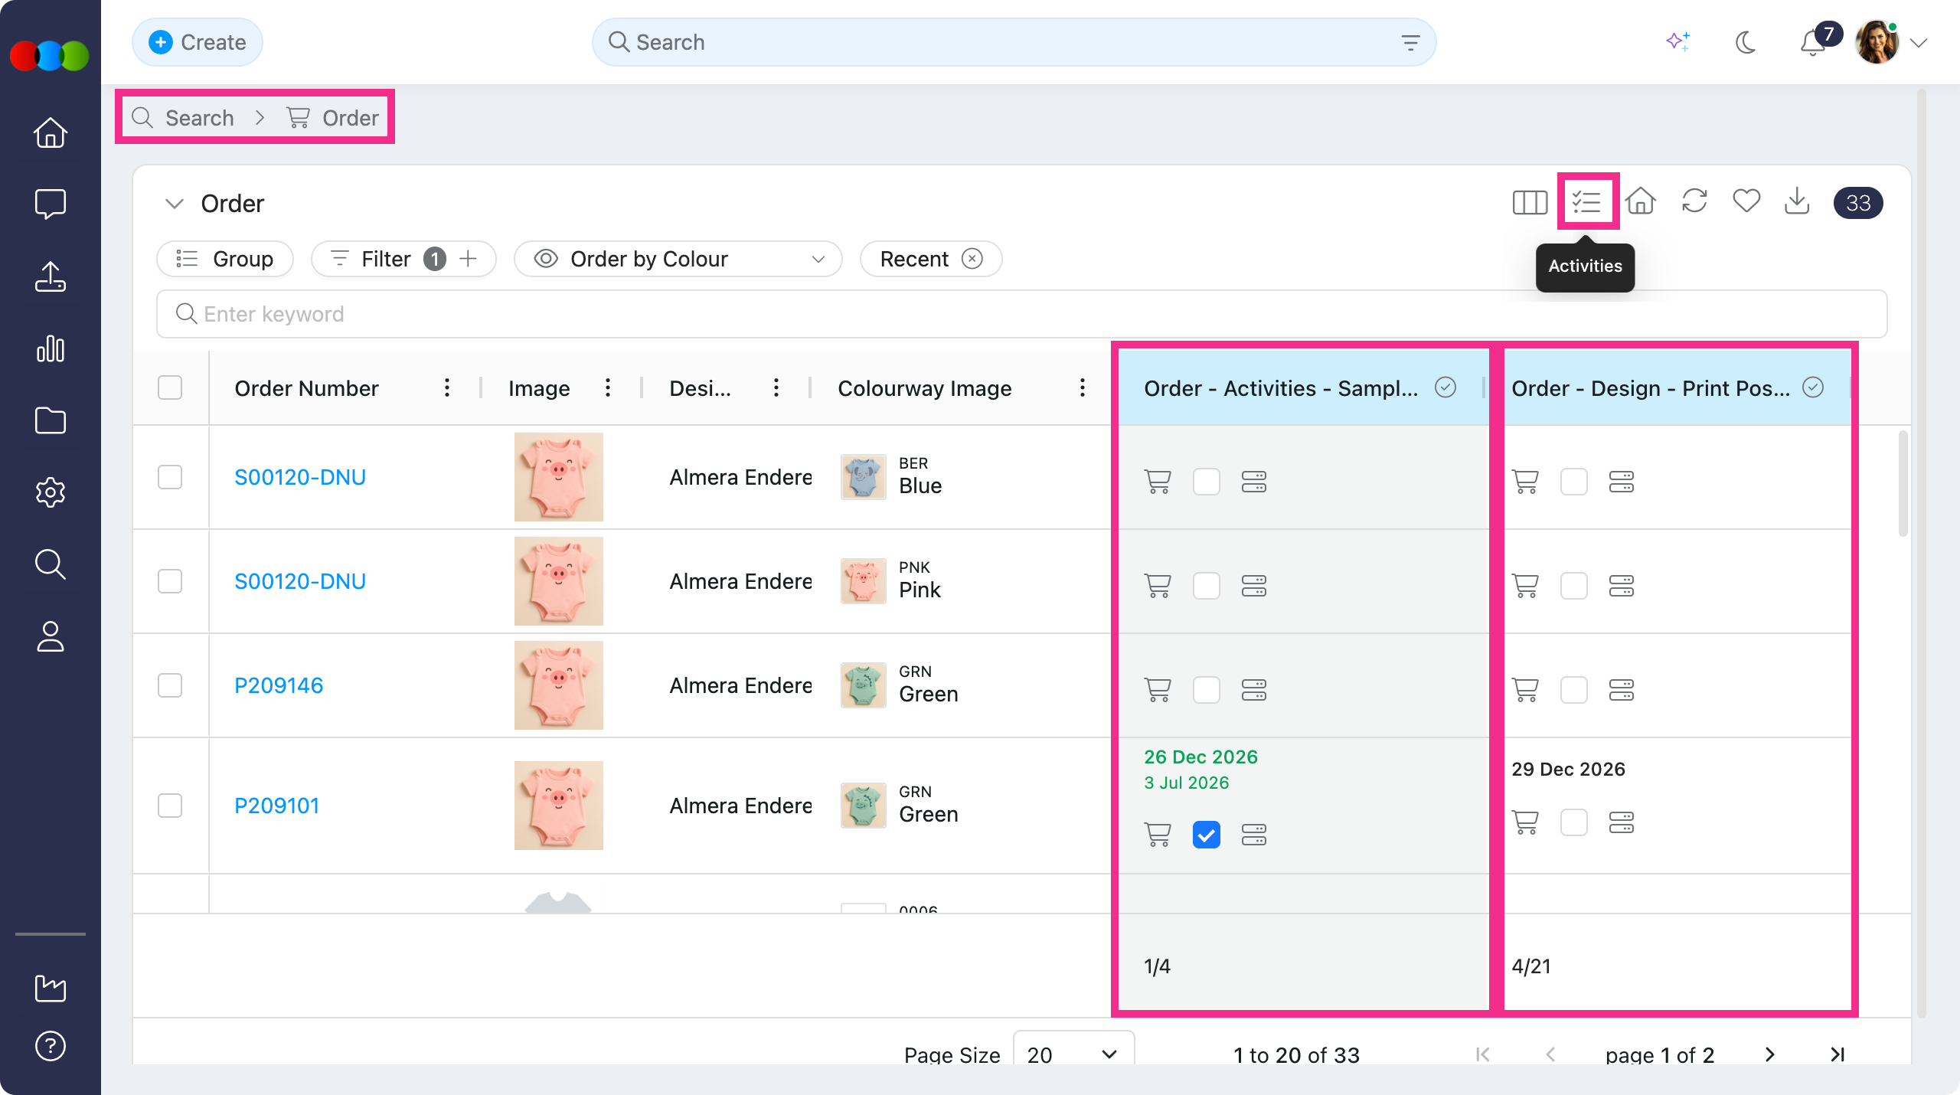This screenshot has height=1095, width=1960.
Task: Open the column layout icon in the Order toolbar
Action: click(x=1530, y=202)
